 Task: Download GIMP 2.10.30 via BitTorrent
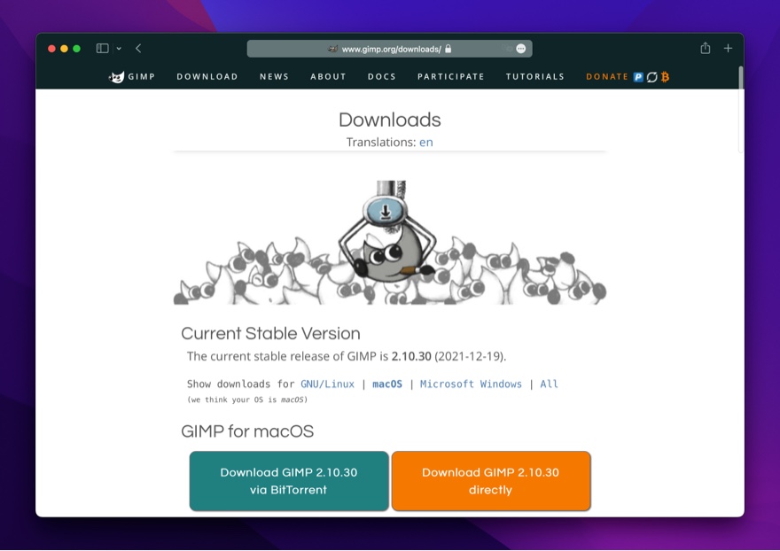point(289,481)
